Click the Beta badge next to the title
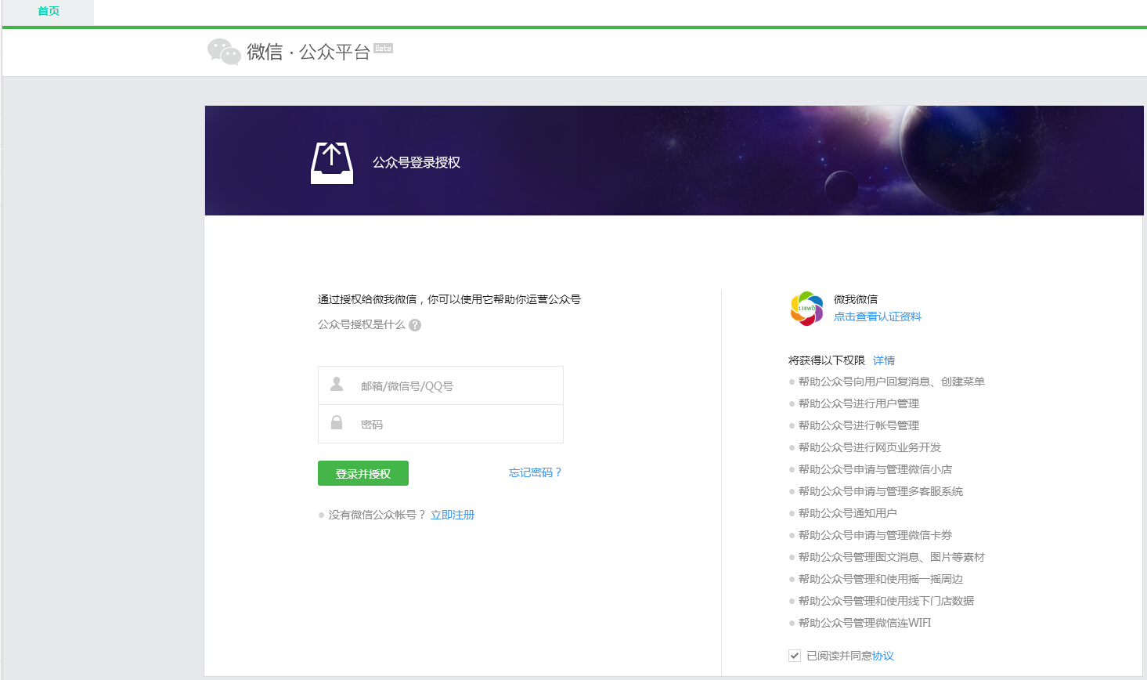The width and height of the screenshot is (1147, 680). [x=383, y=49]
